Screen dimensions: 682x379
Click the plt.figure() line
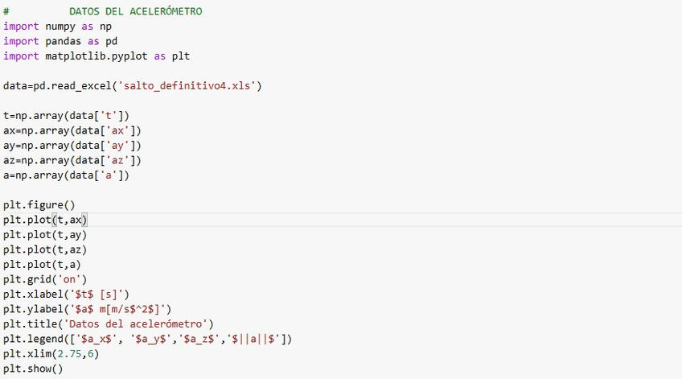pos(39,204)
